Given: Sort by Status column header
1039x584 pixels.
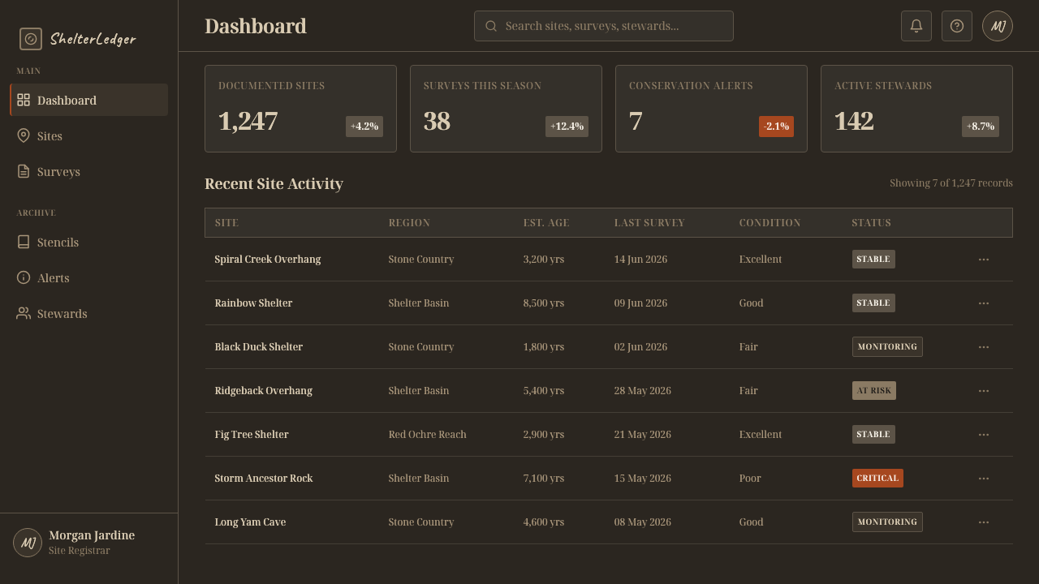Looking at the screenshot, I should point(871,223).
